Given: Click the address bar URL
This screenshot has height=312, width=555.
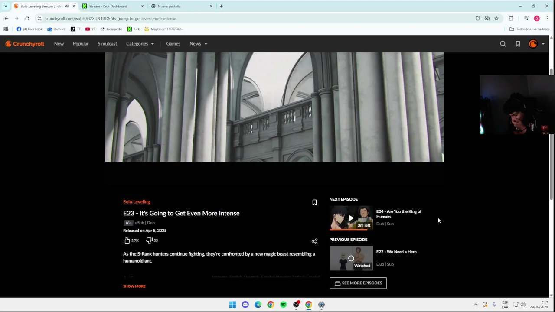Looking at the screenshot, I should click(111, 19).
